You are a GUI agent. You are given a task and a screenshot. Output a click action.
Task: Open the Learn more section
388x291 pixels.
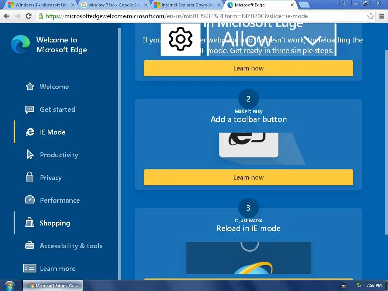(x=58, y=269)
